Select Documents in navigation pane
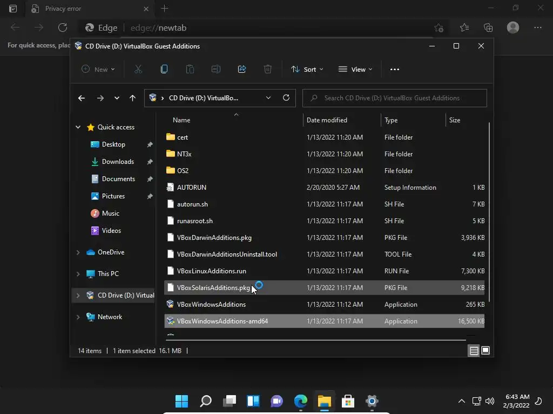The width and height of the screenshot is (553, 414). click(118, 179)
